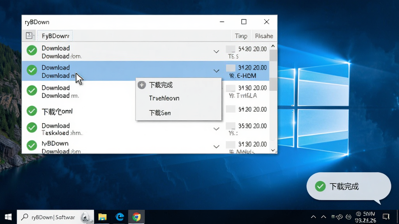Screen dimensions: 399x224
Task: Click green check of Taskdoad row
Action: click(32, 128)
